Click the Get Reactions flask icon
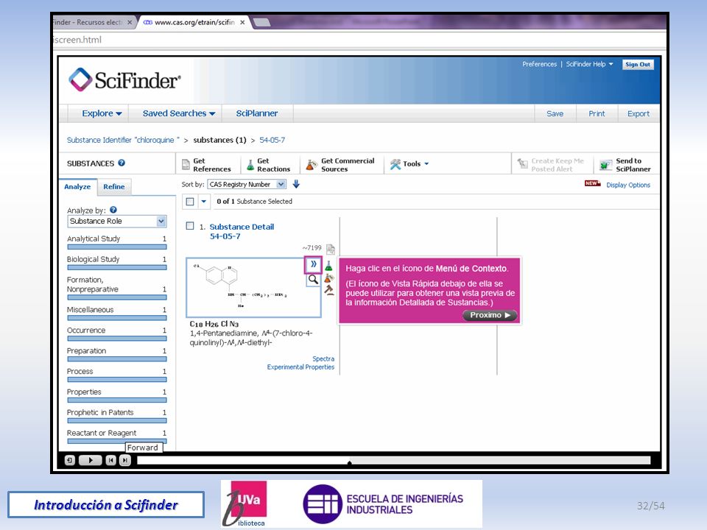Image resolution: width=707 pixels, height=530 pixels. tap(250, 166)
